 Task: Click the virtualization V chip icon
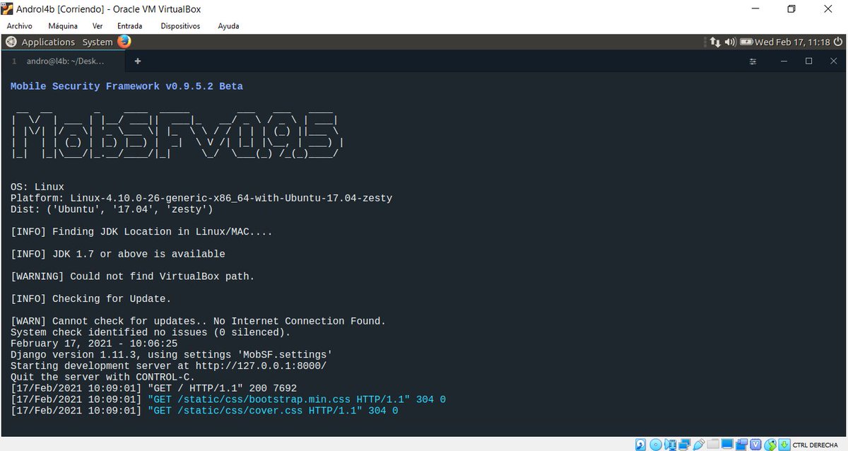click(x=755, y=445)
